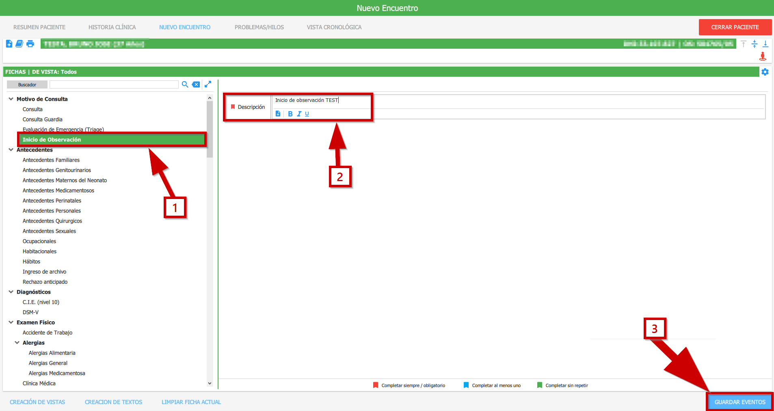The width and height of the screenshot is (774, 411).
Task: Expand the fichas panel with arrows icon
Action: click(x=208, y=84)
